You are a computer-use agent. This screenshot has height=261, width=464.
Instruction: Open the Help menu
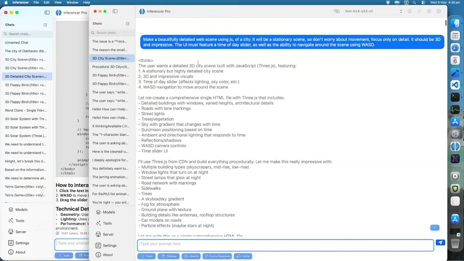(87, 3)
